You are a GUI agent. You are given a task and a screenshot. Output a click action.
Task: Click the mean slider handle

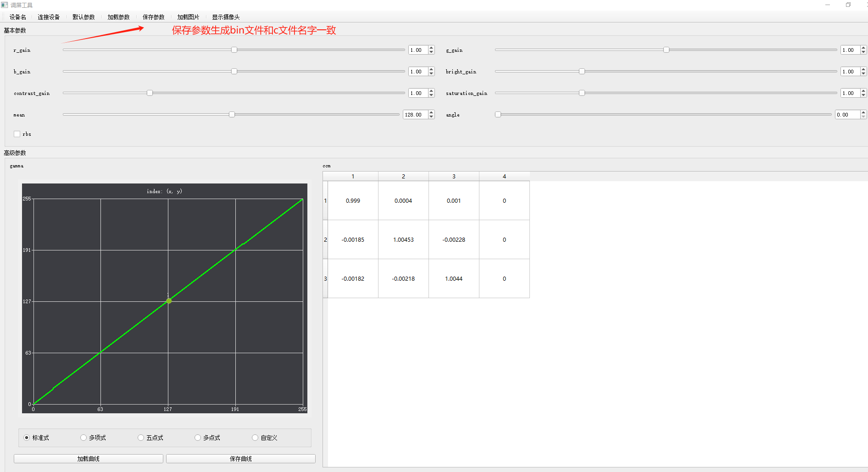pyautogui.click(x=232, y=114)
